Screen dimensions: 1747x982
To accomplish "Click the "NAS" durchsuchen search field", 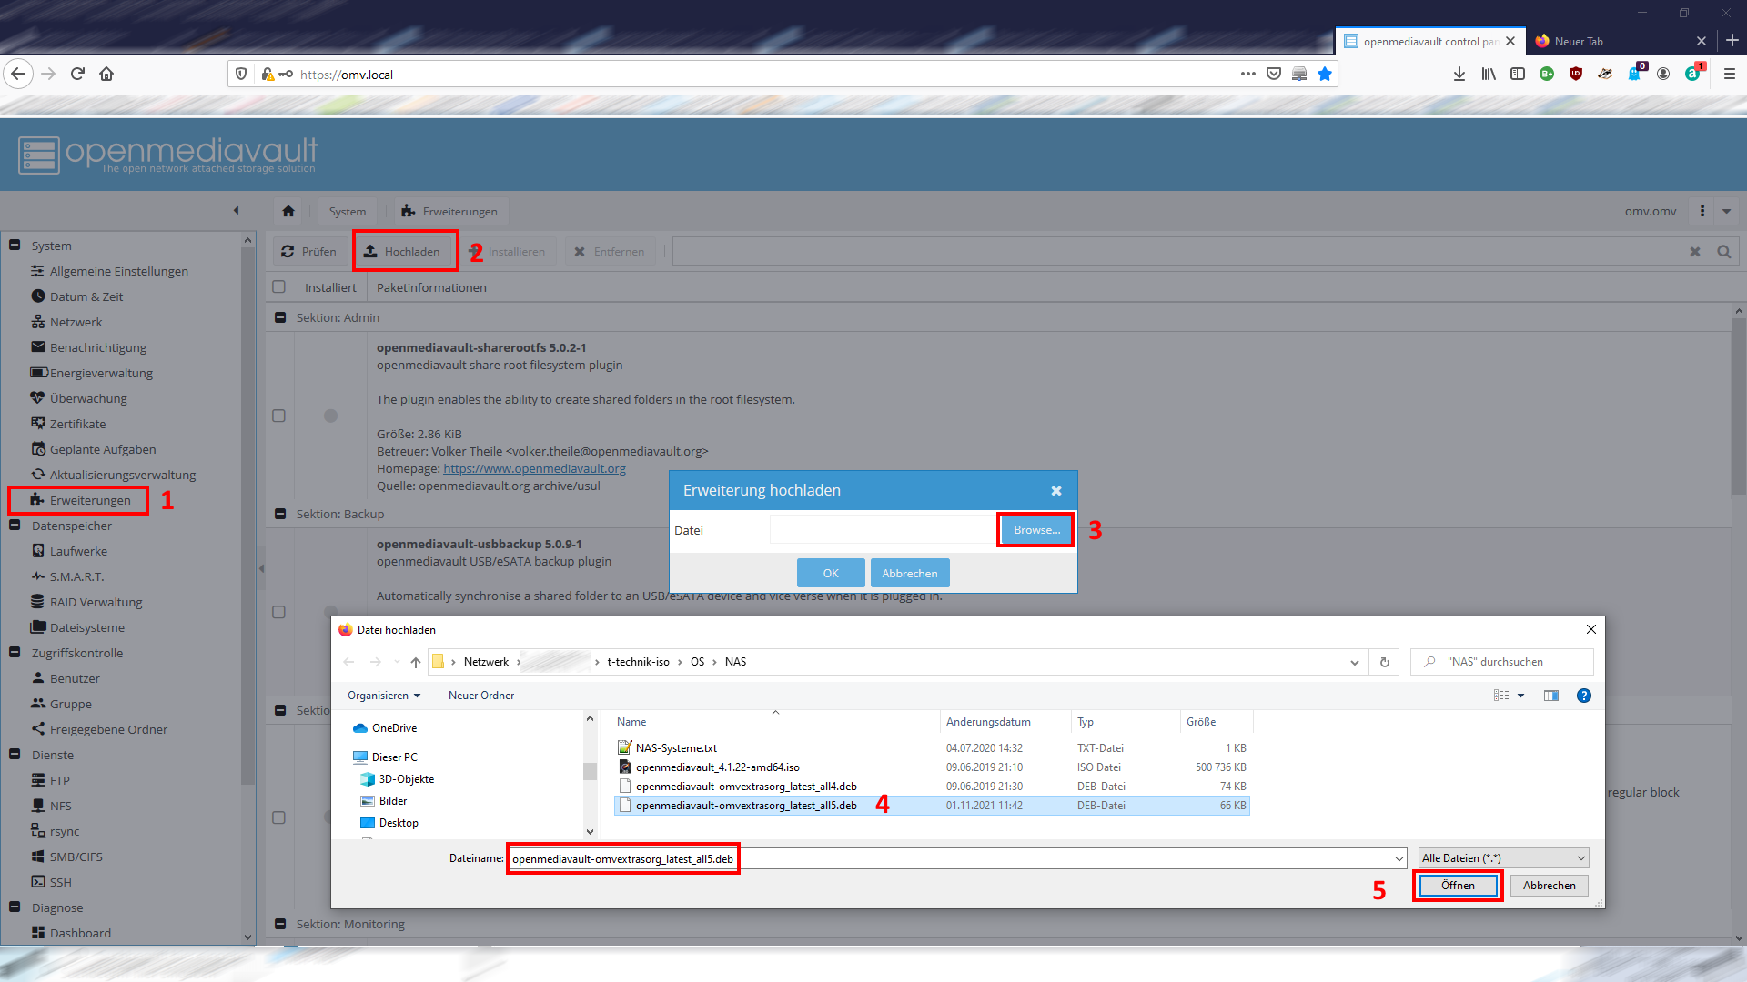I will pos(1502,662).
